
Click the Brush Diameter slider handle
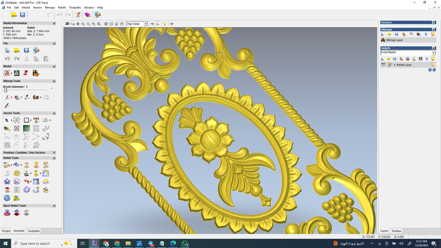coord(6,90)
